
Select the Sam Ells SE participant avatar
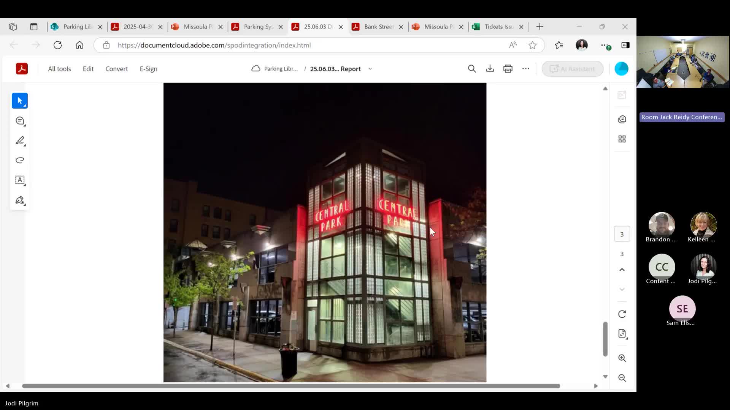pyautogui.click(x=682, y=309)
